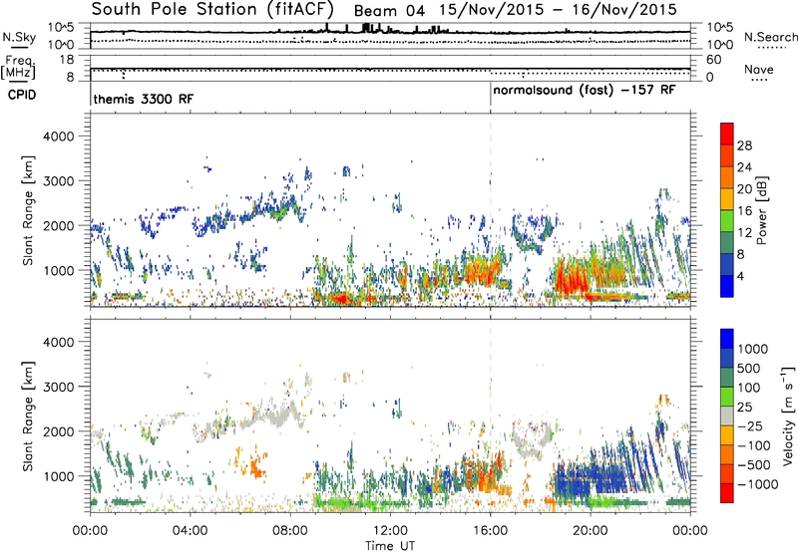Click the '4000' tick of the power panel
The image size is (798, 552).
pyautogui.click(x=58, y=137)
